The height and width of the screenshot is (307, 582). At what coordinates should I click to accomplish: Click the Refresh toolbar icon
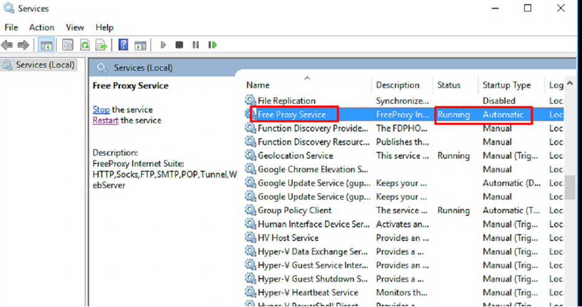click(84, 45)
